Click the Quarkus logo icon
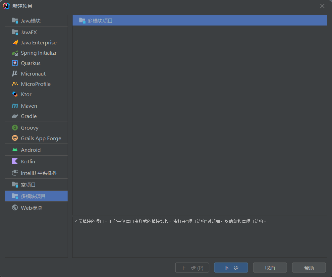This screenshot has width=332, height=277. click(x=15, y=63)
